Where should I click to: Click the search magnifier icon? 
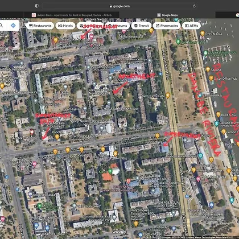pos(1,25)
